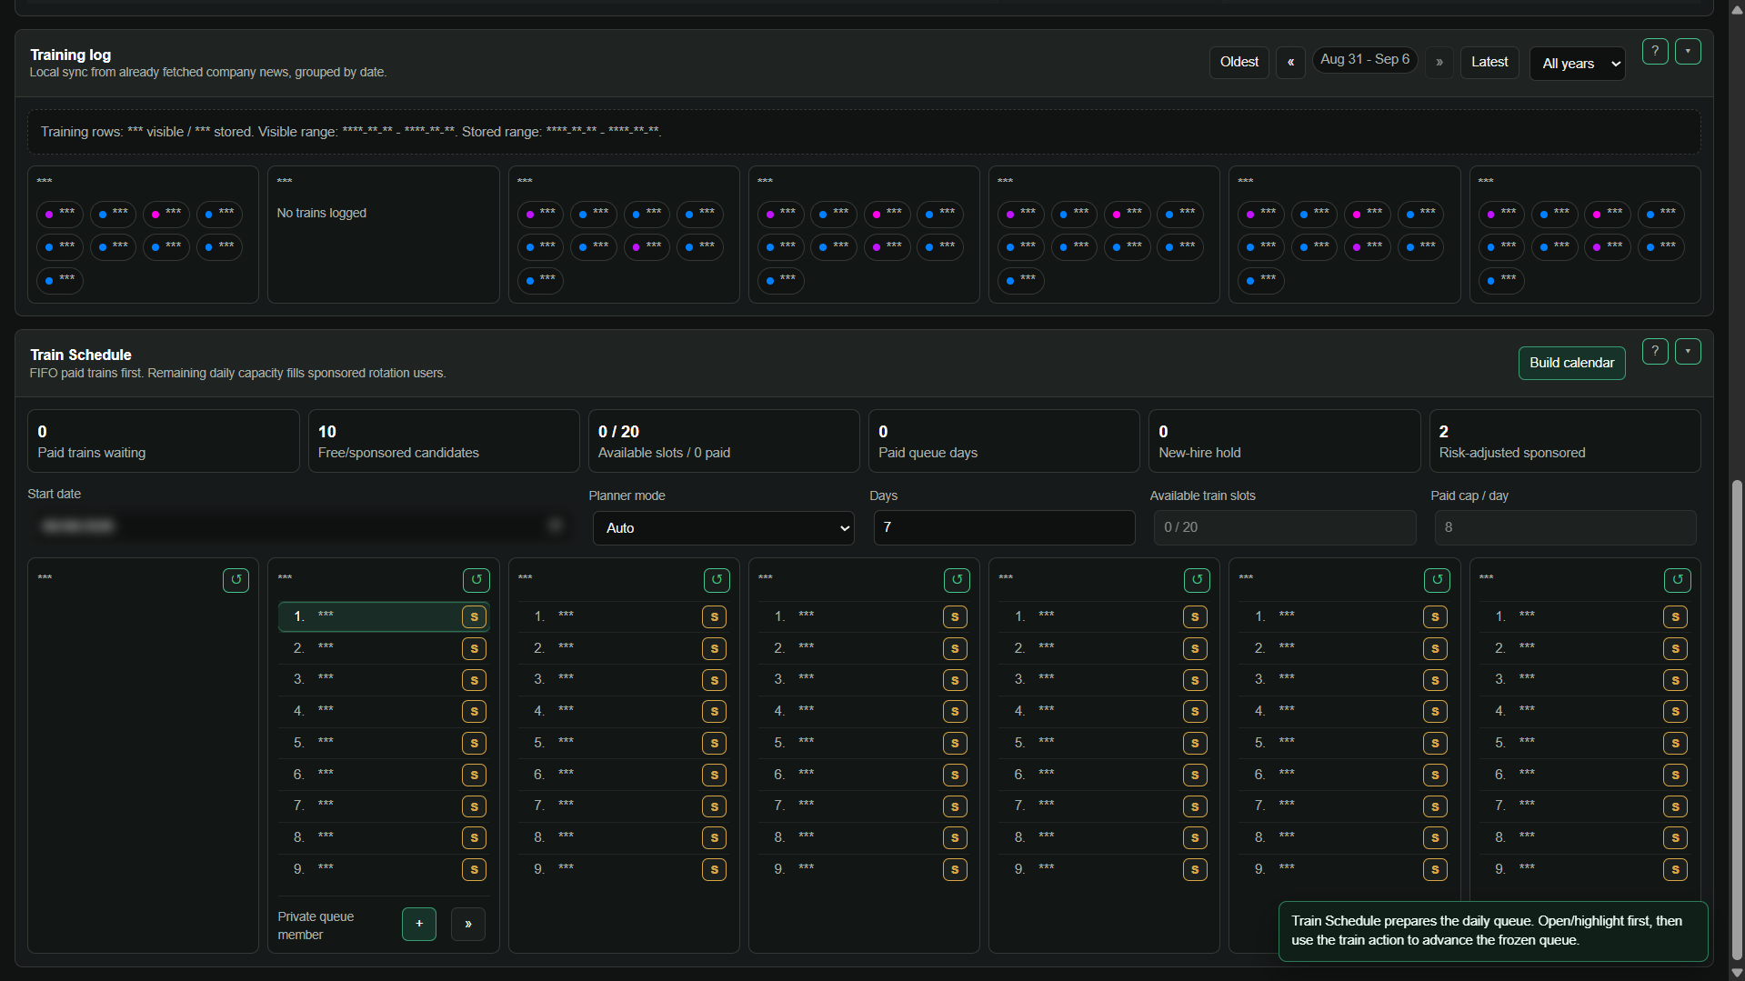This screenshot has height=981, width=1745.
Task: Open the All years dropdown
Action: point(1578,64)
